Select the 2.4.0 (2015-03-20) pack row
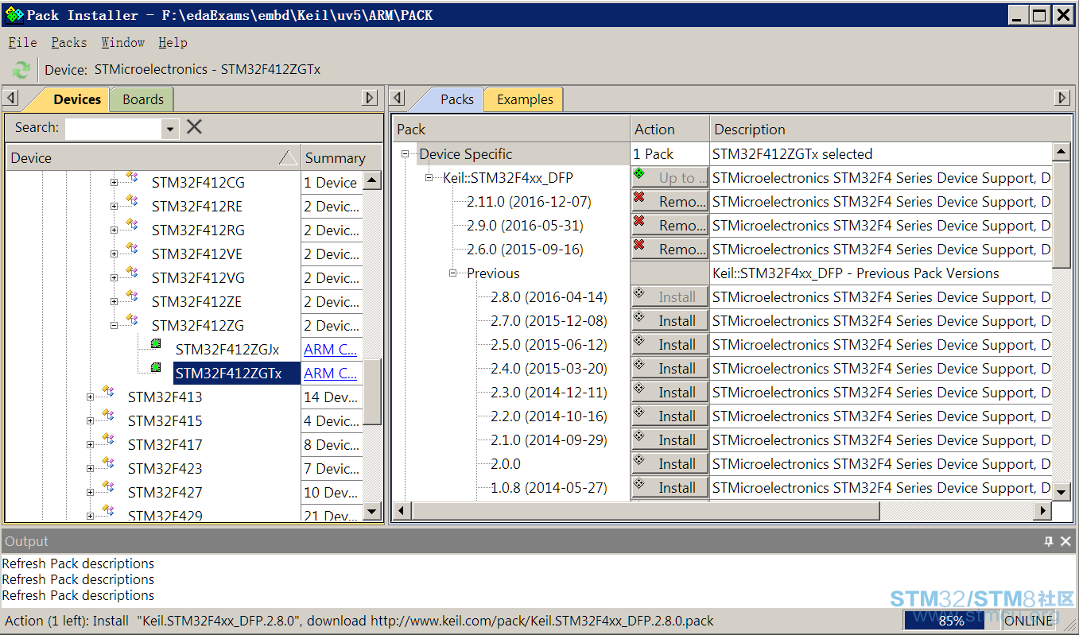 [x=549, y=369]
